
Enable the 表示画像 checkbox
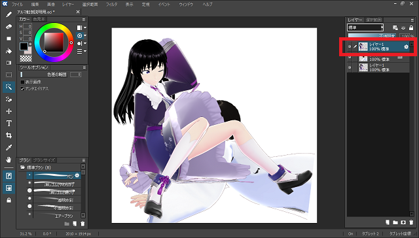point(22,82)
